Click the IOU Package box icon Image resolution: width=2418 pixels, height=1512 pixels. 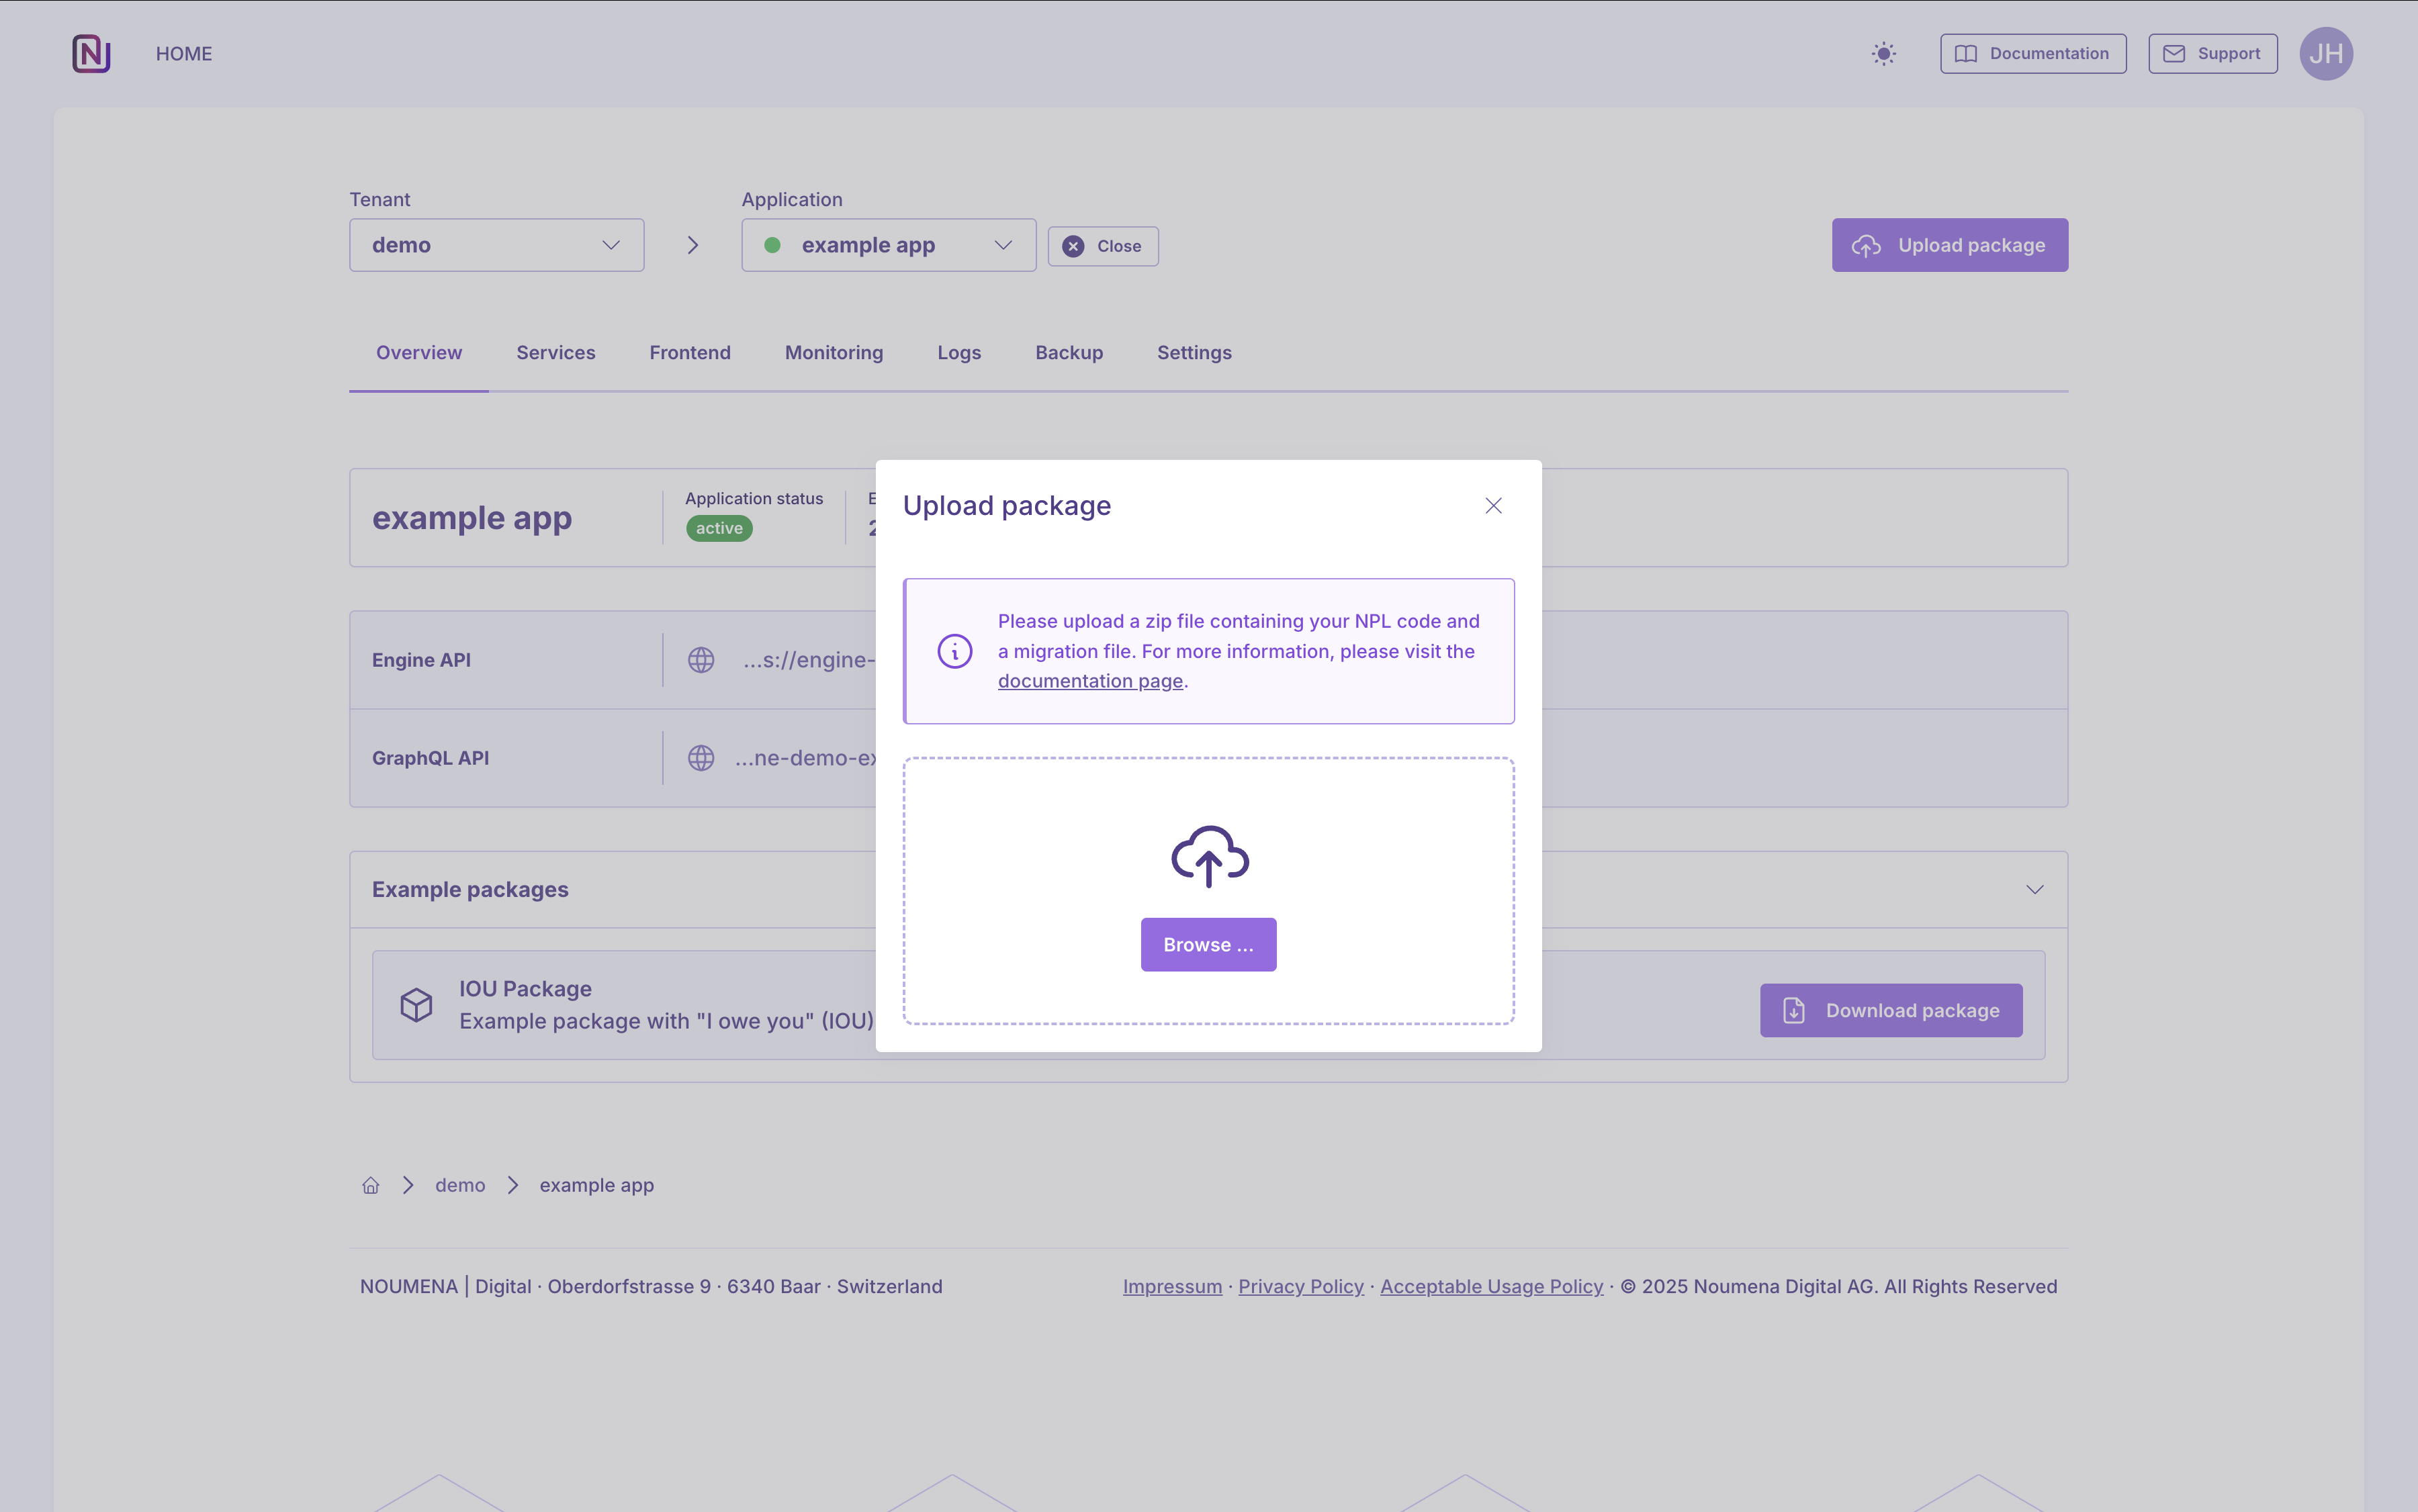click(x=416, y=1004)
